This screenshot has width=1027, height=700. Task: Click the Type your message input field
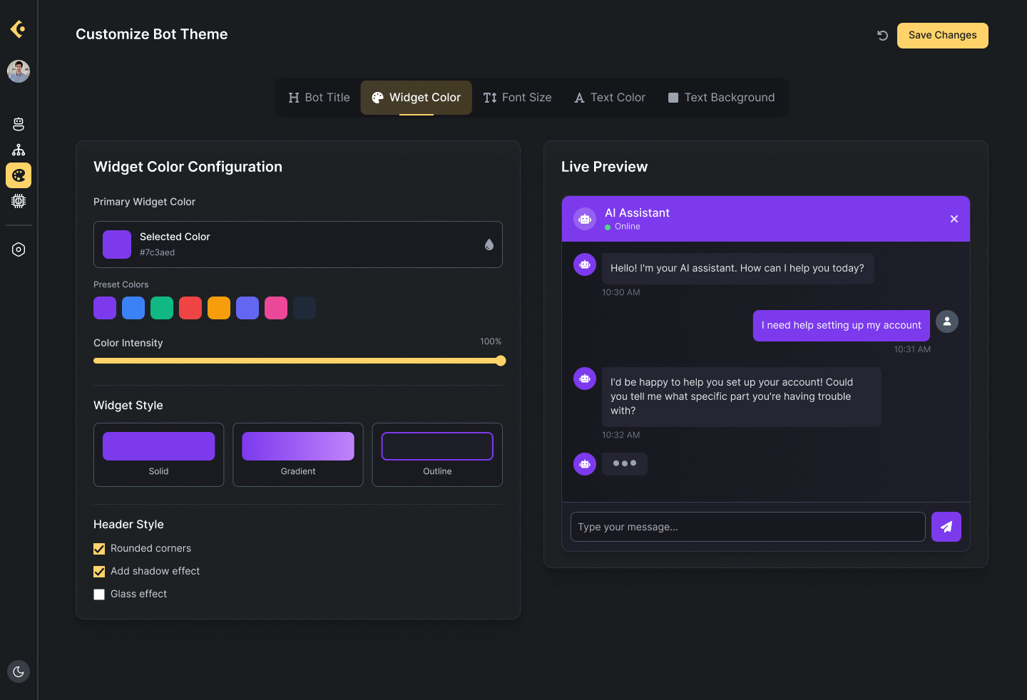click(x=747, y=527)
